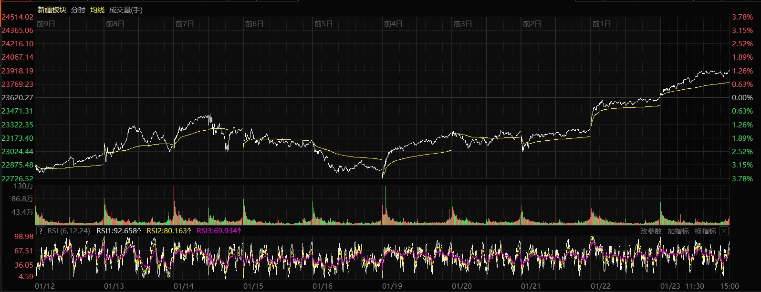Select the RSI (6,12,24) indicator title
761x292 pixels.
(x=69, y=231)
